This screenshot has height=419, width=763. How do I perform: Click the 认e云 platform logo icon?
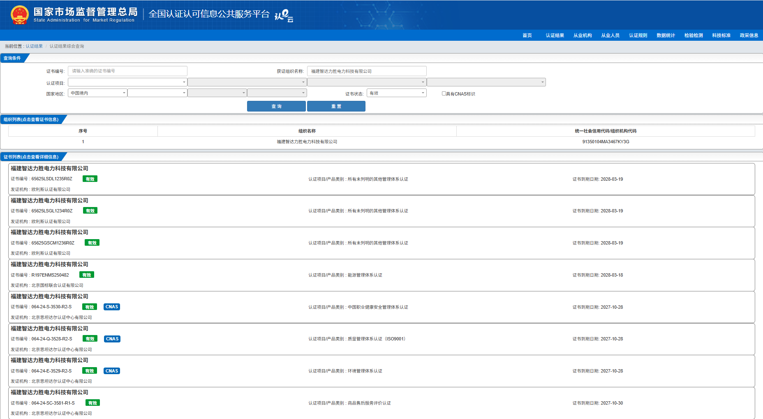284,16
